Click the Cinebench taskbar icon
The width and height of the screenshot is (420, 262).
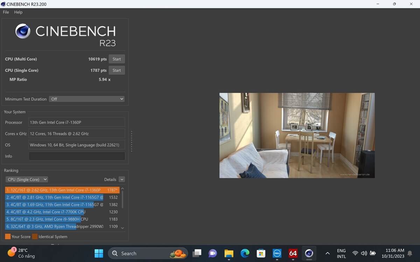309,253
